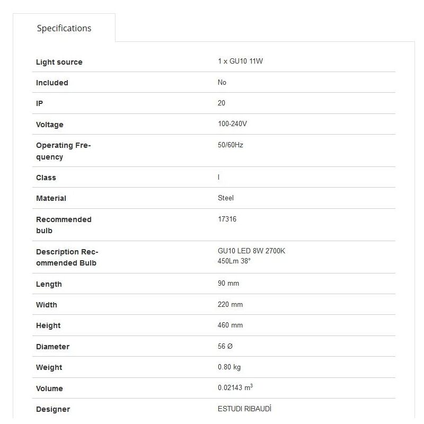424x424 pixels.
Task: Click the recommended bulb number 17316
Action: (x=227, y=219)
